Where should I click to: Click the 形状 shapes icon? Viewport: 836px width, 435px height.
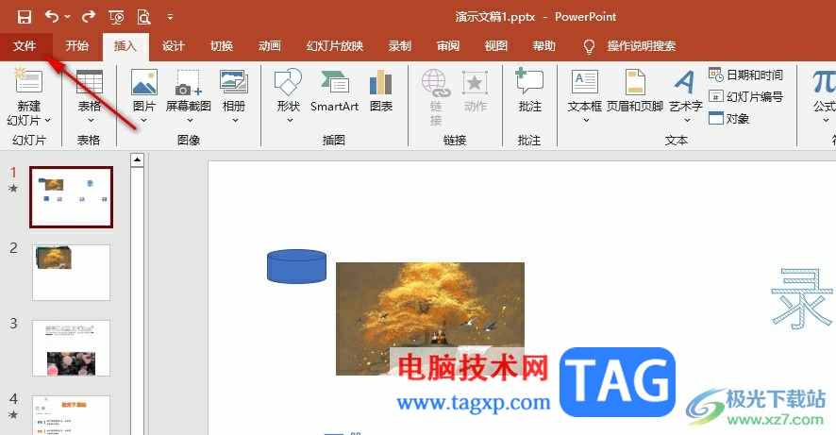pos(288,81)
